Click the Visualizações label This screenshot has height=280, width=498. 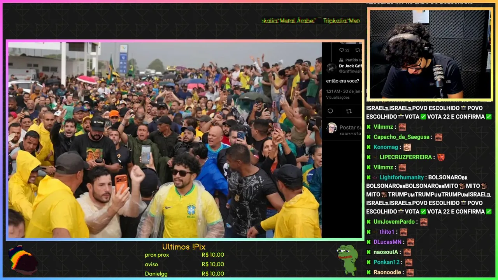338,98
